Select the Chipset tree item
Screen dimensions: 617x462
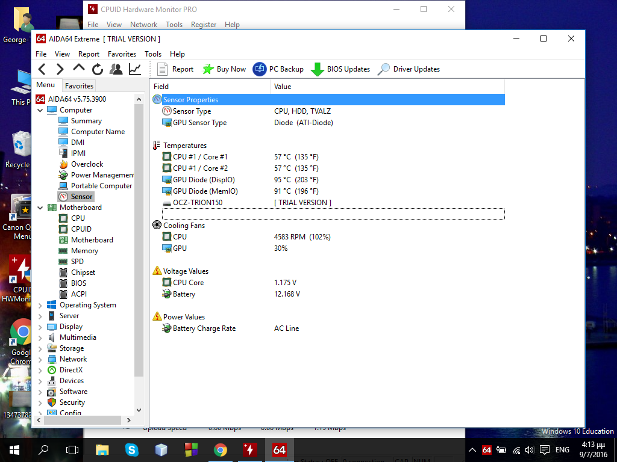(x=83, y=273)
